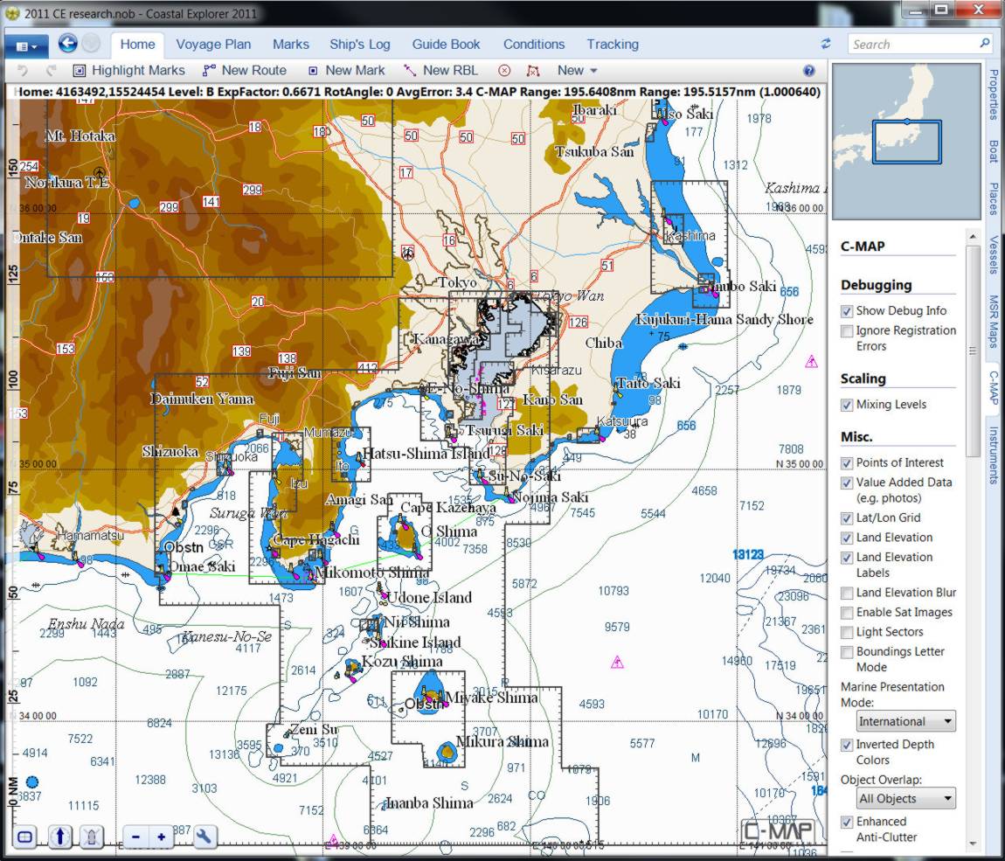Click Highlight Marks button
Viewport: 1005px width, 861px height.
pos(128,71)
